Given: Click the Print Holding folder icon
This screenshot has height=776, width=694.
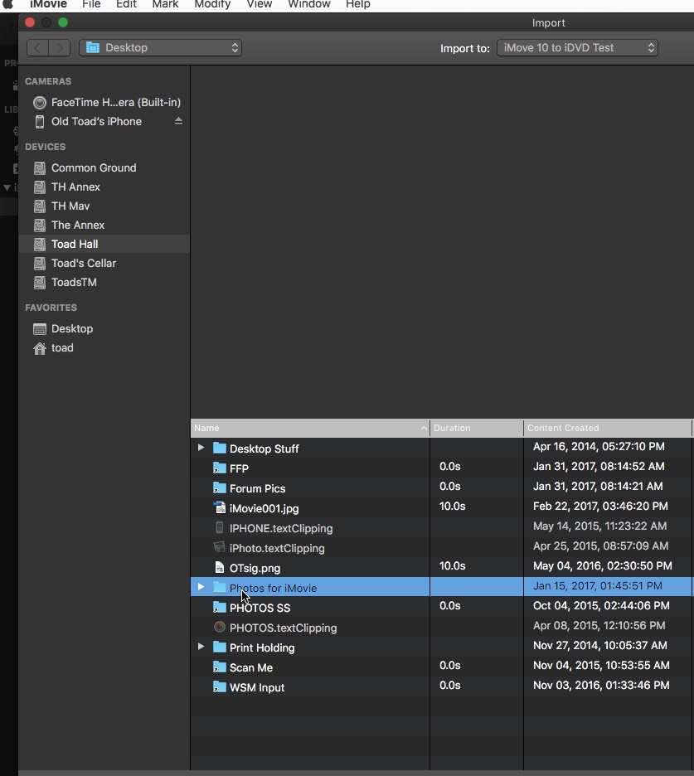Looking at the screenshot, I should pos(219,647).
